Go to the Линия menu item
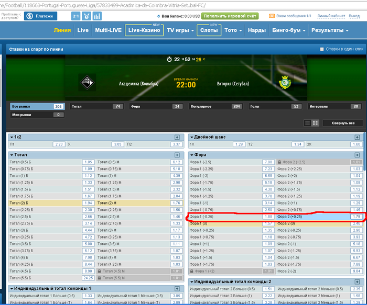Image resolution: width=367 pixels, height=305 pixels. (x=62, y=30)
